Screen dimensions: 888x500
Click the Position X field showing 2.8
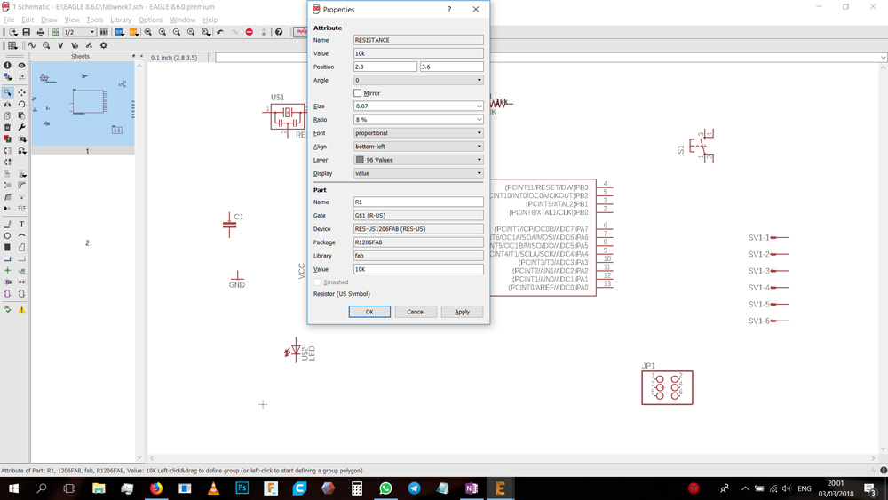[385, 67]
